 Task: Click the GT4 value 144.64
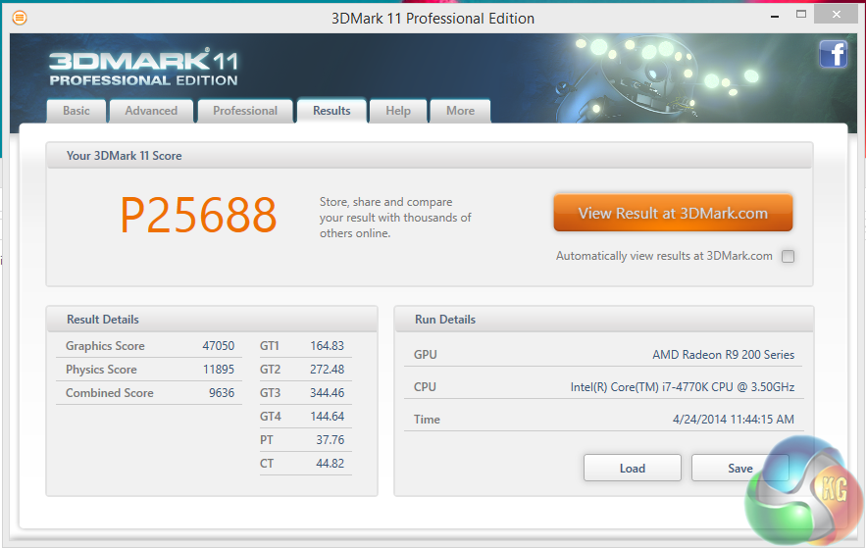pyautogui.click(x=327, y=417)
